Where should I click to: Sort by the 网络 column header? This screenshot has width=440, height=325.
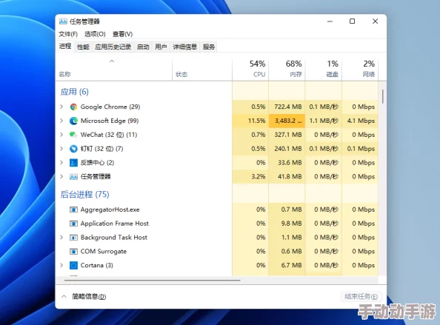(360, 69)
